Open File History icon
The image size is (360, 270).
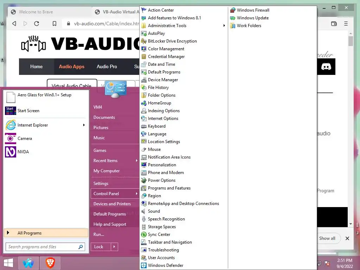[144, 88]
